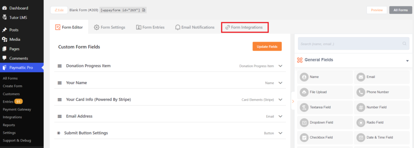Switch to the Form Editor tab
Image resolution: width=414 pixels, height=148 pixels.
(69, 27)
